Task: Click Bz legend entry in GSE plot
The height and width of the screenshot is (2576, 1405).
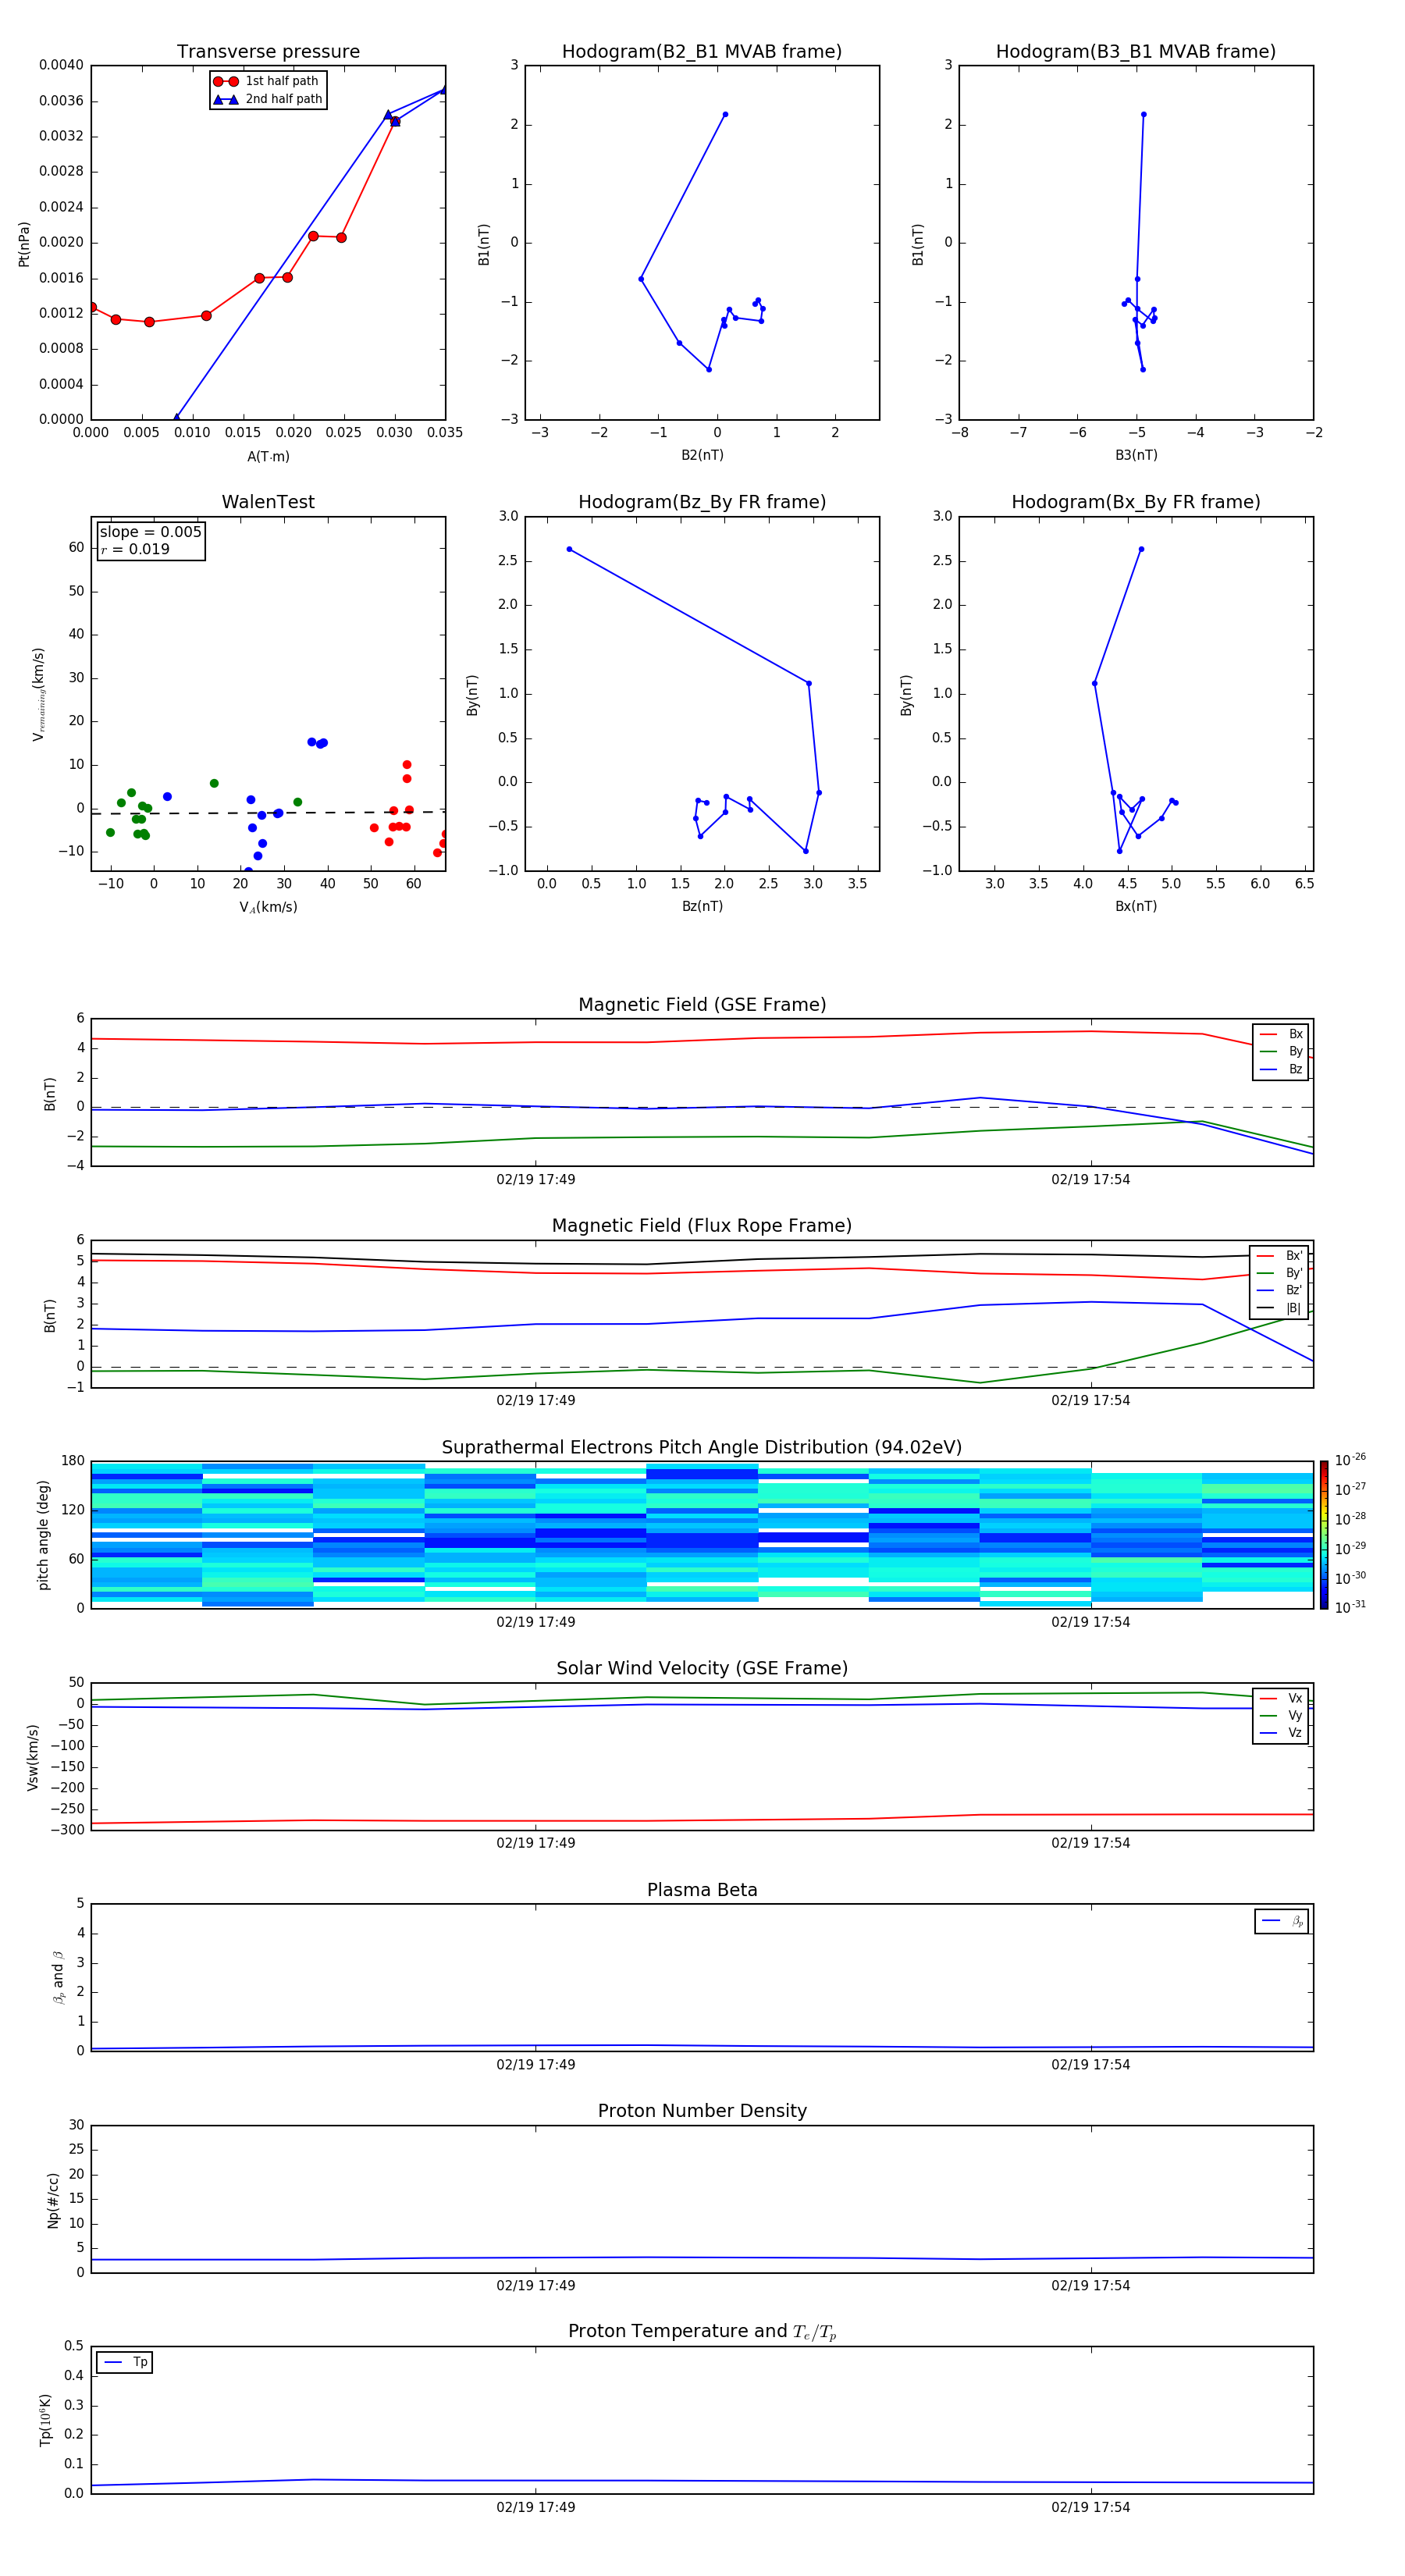Action: pos(1281,1069)
